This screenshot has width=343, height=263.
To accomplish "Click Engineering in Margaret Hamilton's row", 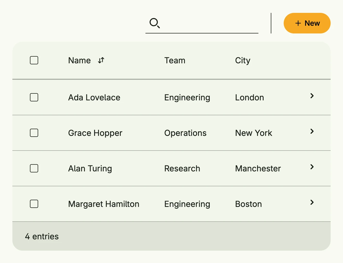I will tap(187, 204).
